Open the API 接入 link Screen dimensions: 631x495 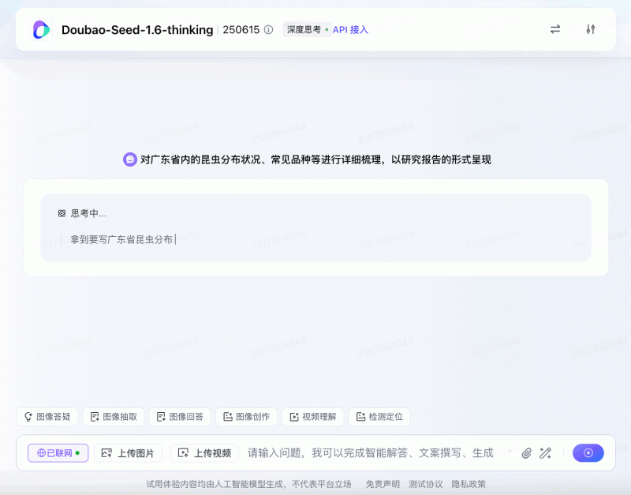(x=350, y=30)
